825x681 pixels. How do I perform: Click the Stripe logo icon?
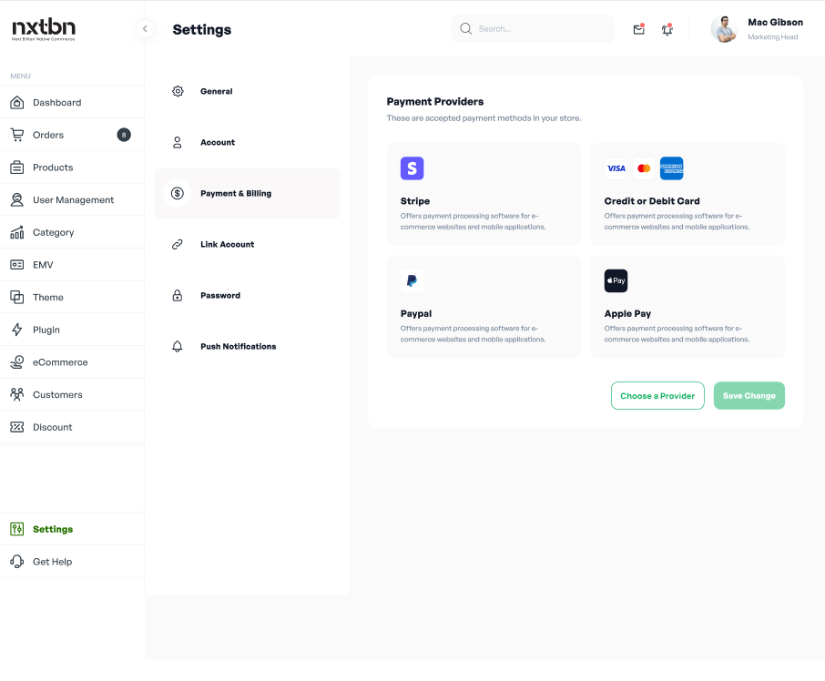412,168
